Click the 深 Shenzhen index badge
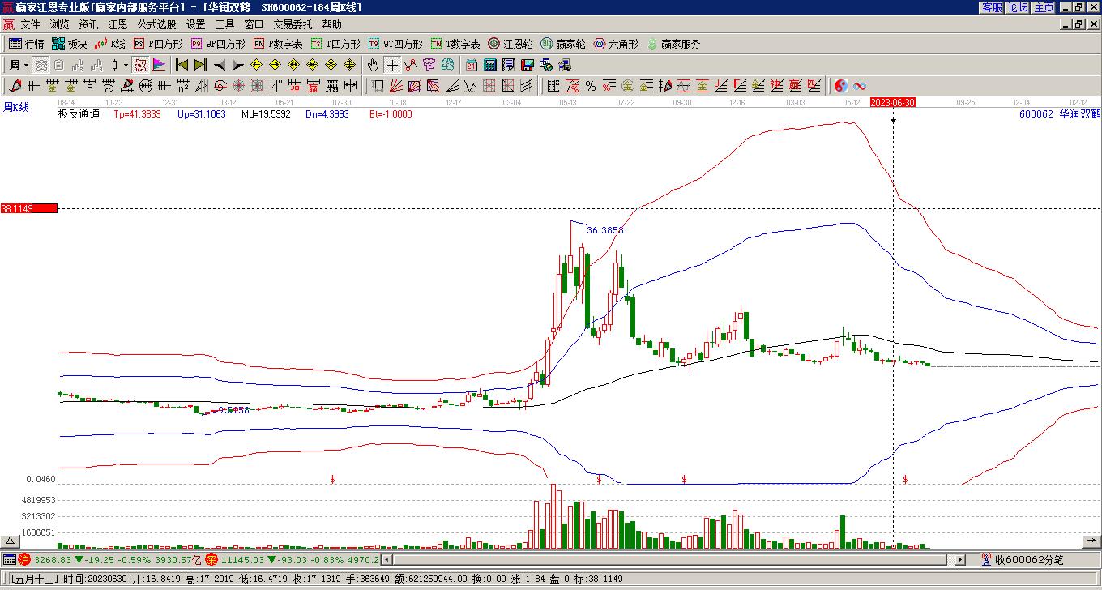Screen dimensions: 1102x590 click(211, 559)
